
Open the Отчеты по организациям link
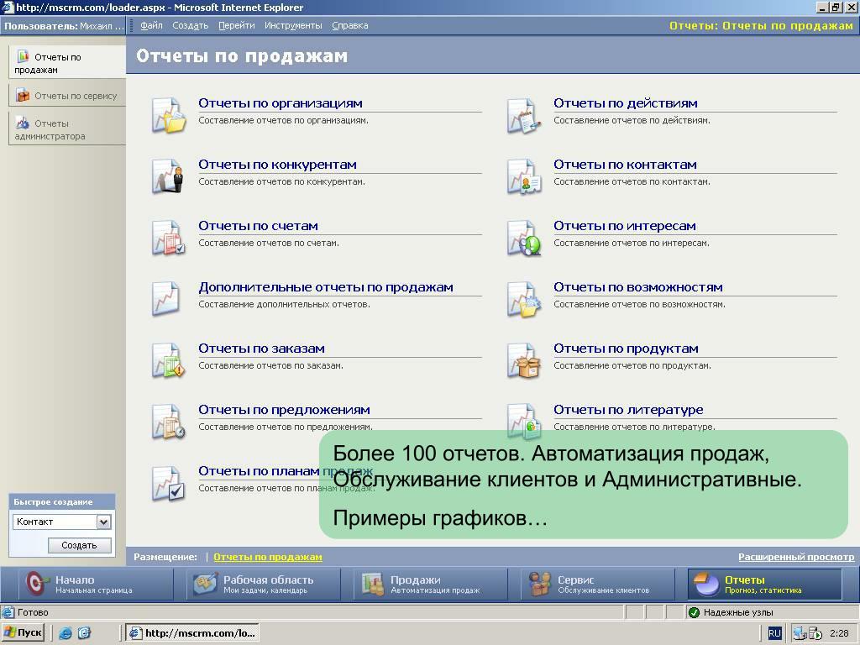pos(281,103)
